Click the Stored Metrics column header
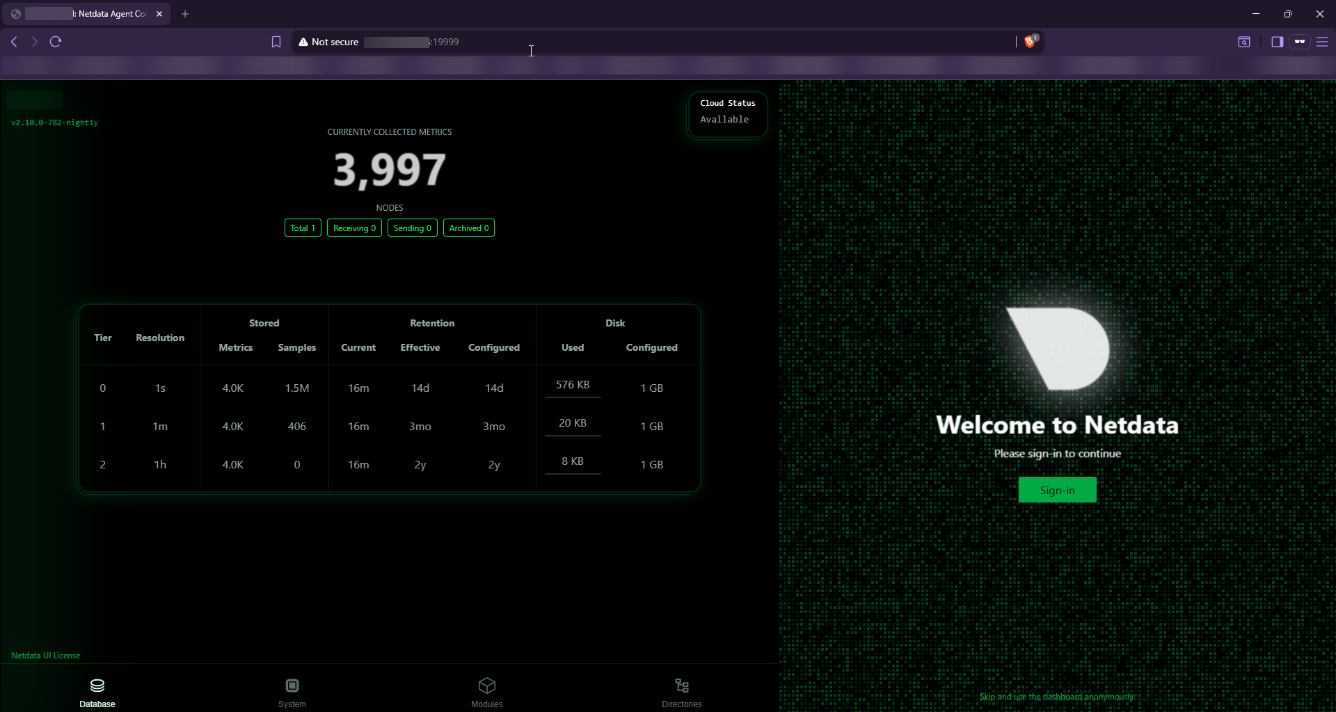This screenshot has width=1336, height=712. (236, 347)
